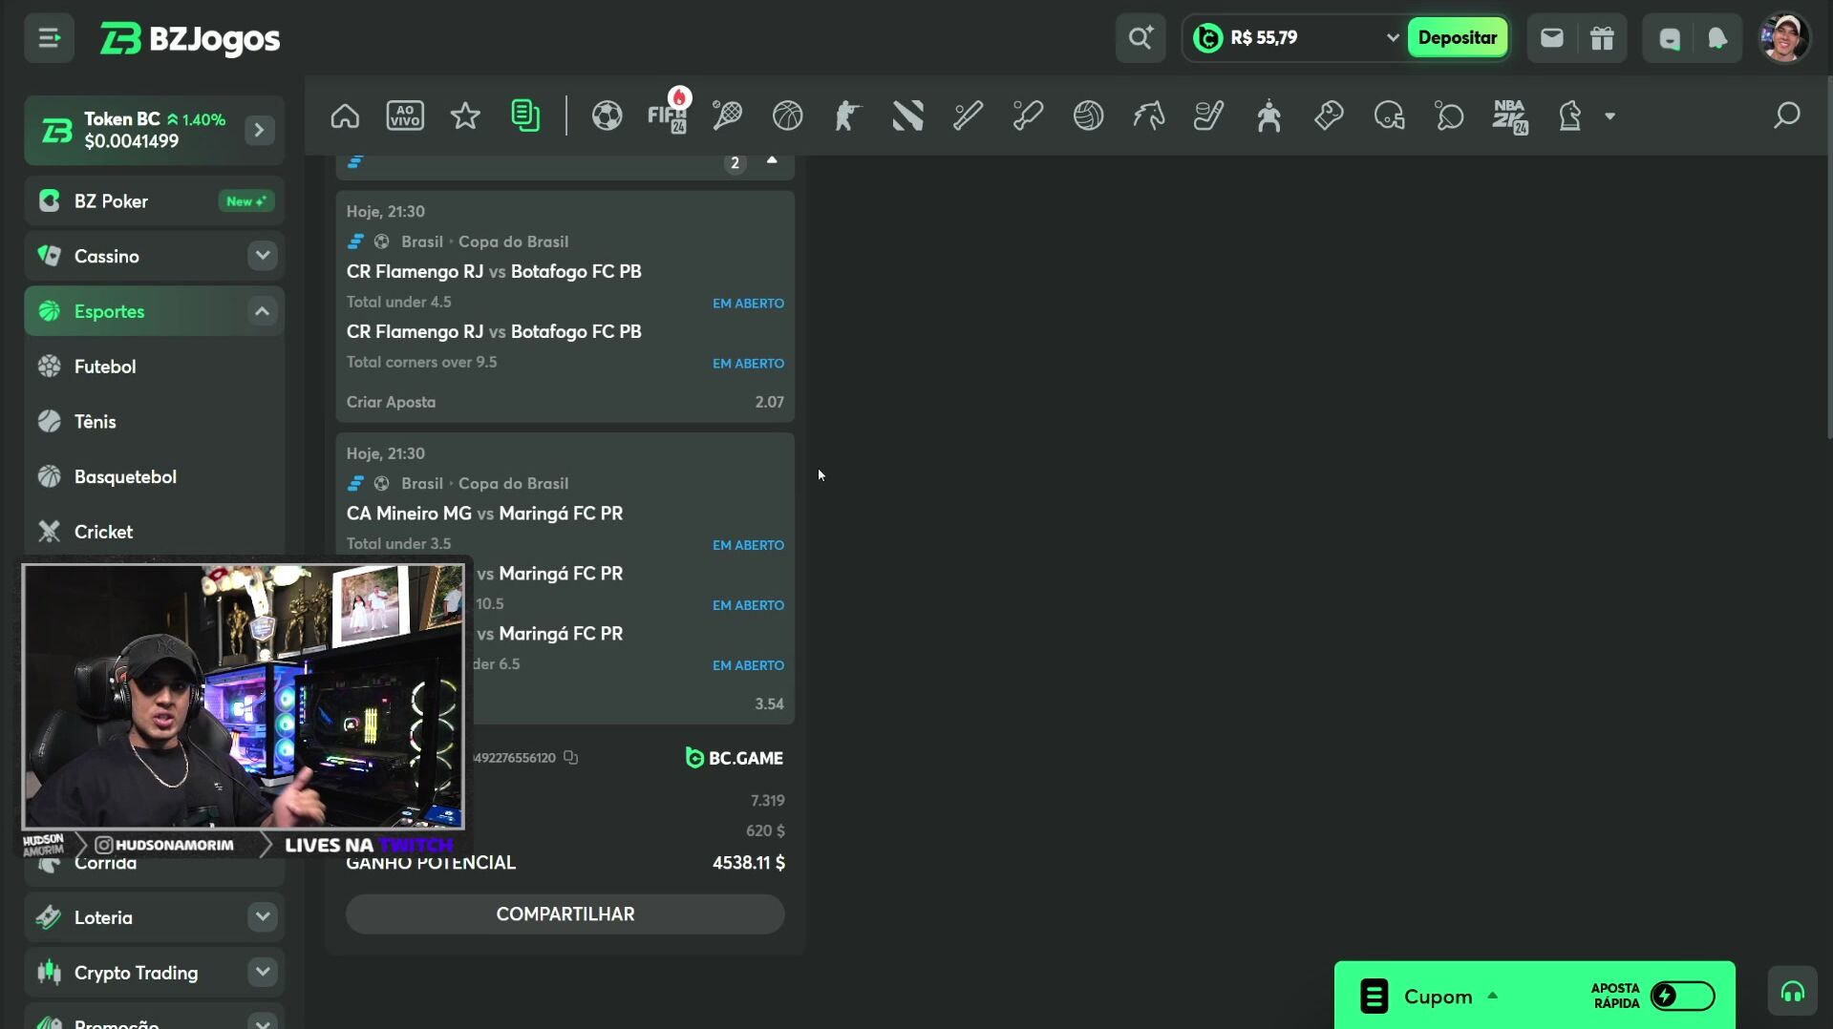
Task: Select the soccer ball sport icon
Action: [x=607, y=116]
